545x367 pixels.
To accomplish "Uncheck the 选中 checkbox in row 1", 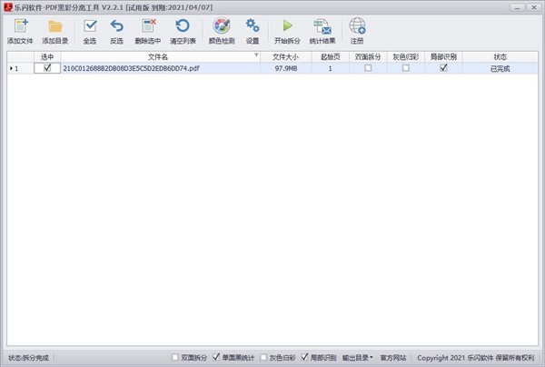I will 47,68.
